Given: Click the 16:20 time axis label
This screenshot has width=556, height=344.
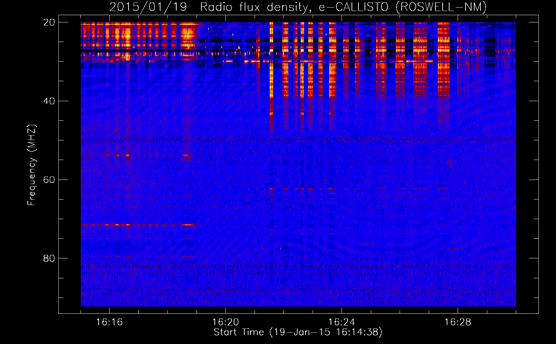Looking at the screenshot, I should coord(225,322).
